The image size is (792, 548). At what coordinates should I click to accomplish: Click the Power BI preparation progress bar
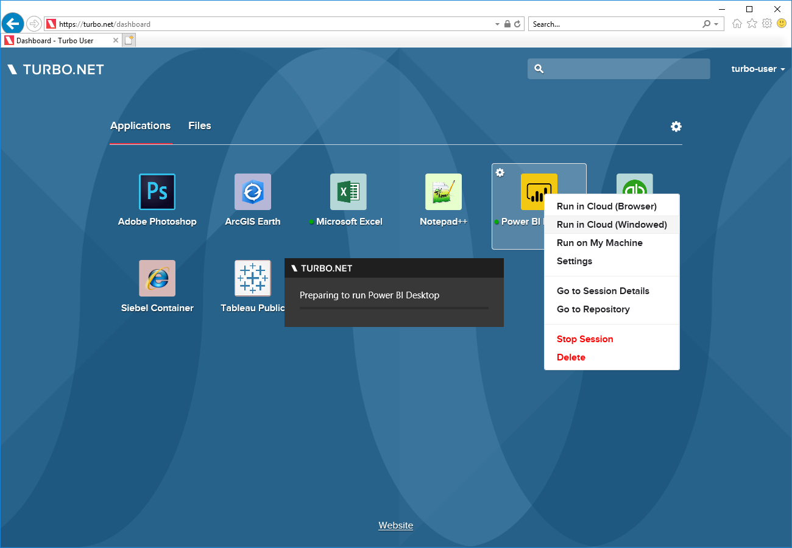(x=394, y=309)
